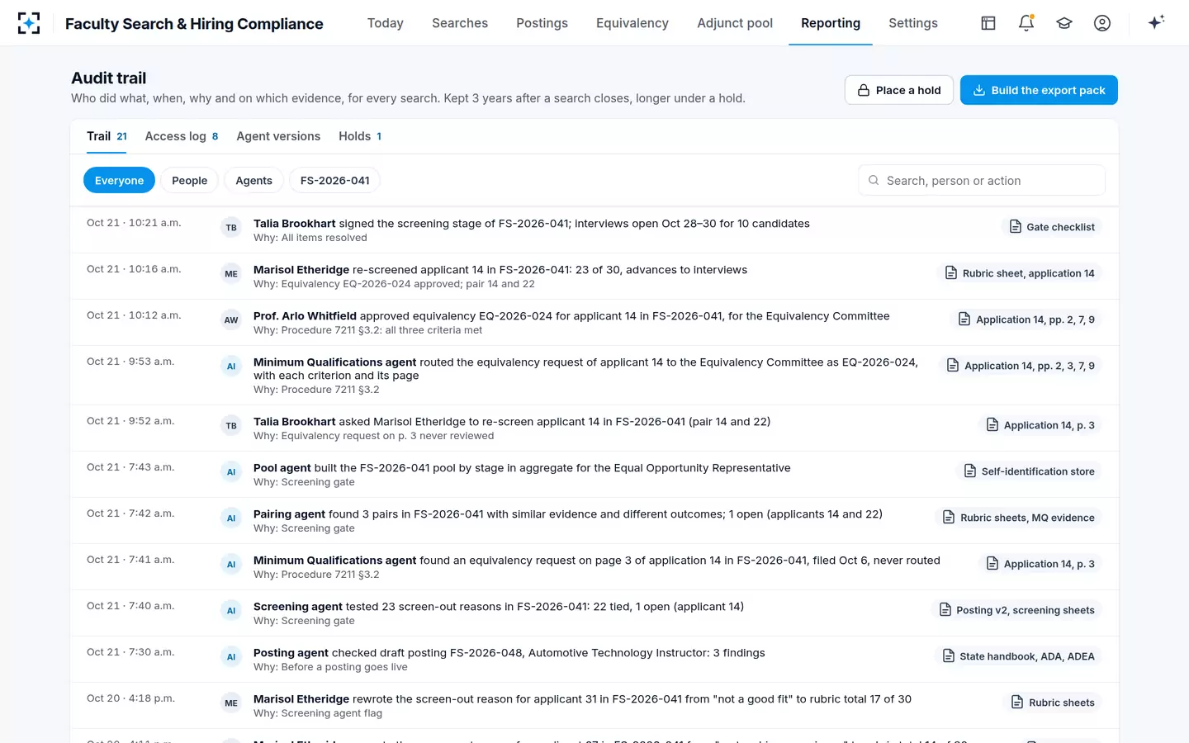
Task: Click the AI avatar on the 9:53 a.m. entry
Action: coord(231,367)
